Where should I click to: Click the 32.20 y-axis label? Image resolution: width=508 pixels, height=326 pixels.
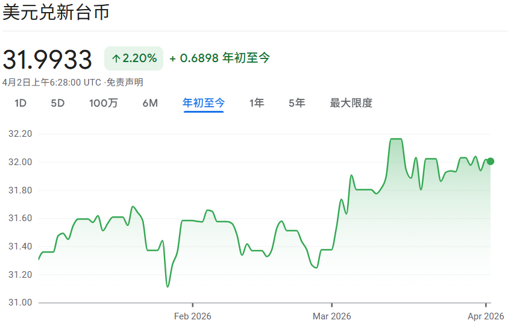[x=20, y=134]
